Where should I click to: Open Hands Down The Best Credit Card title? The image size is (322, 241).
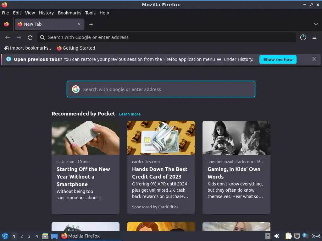pyautogui.click(x=160, y=173)
